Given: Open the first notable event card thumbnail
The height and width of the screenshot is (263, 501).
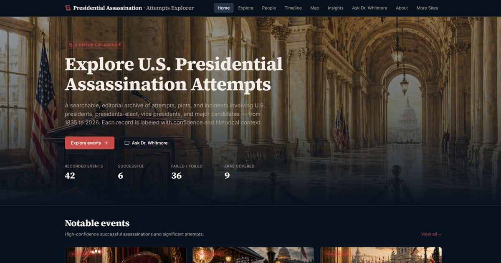Looking at the screenshot, I should (x=125, y=255).
